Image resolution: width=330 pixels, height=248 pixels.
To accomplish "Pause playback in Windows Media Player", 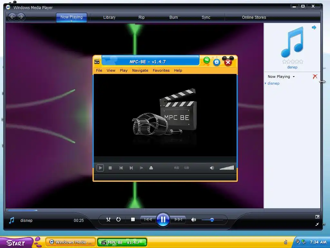I will (x=163, y=220).
